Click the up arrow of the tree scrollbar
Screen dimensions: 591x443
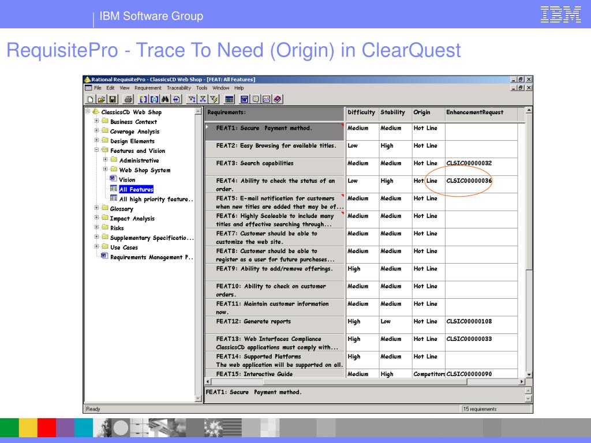[x=199, y=111]
